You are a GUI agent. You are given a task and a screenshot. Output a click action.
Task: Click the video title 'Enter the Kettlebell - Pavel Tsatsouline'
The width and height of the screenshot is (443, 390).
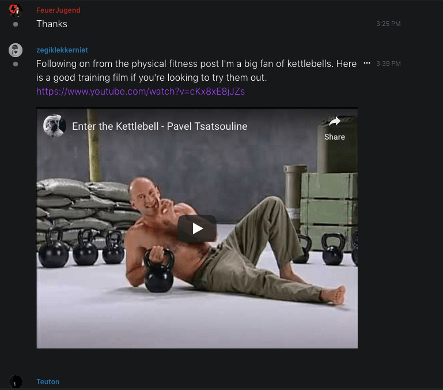pos(160,126)
